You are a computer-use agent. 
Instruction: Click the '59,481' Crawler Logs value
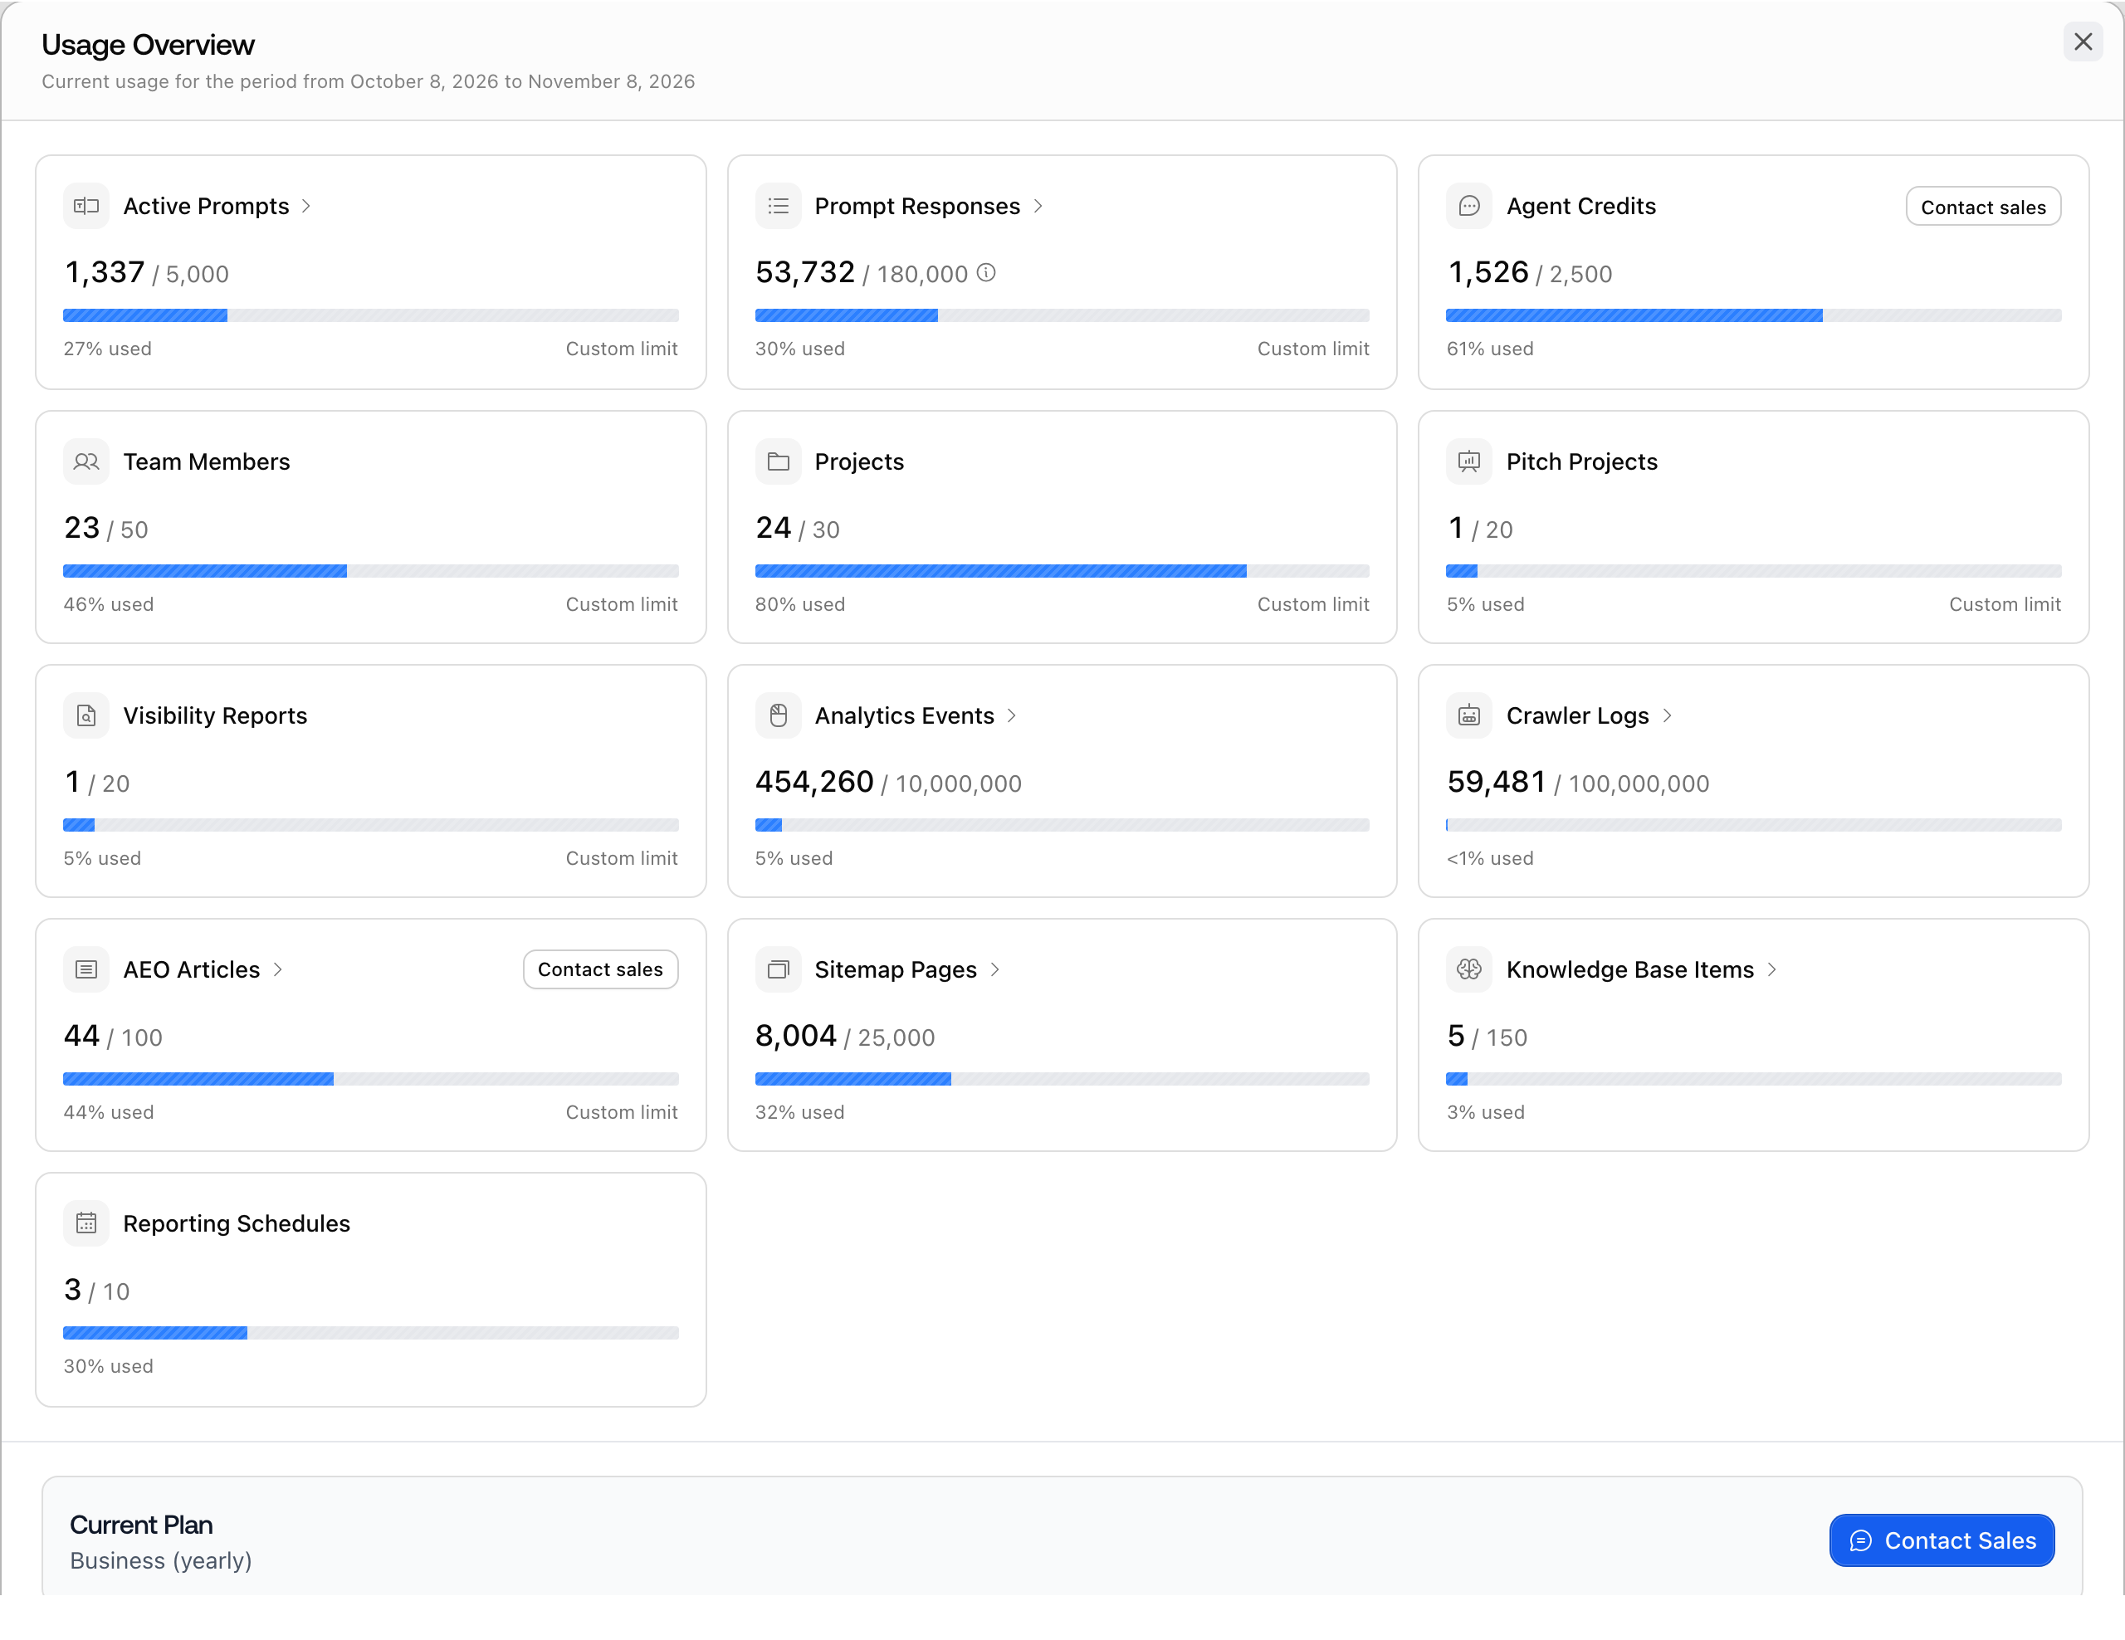[1497, 782]
